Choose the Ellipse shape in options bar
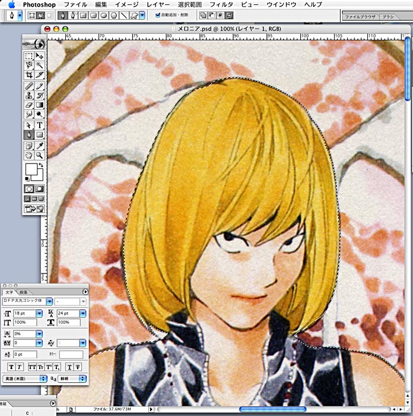Image resolution: width=413 pixels, height=416 pixels. [104, 15]
